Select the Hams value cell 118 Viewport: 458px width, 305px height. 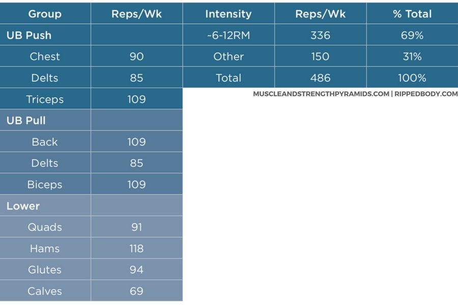click(x=136, y=249)
